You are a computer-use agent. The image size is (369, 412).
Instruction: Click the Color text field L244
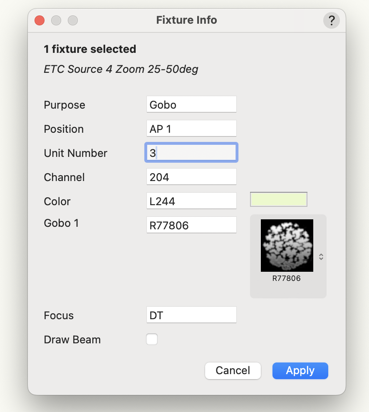coord(191,201)
